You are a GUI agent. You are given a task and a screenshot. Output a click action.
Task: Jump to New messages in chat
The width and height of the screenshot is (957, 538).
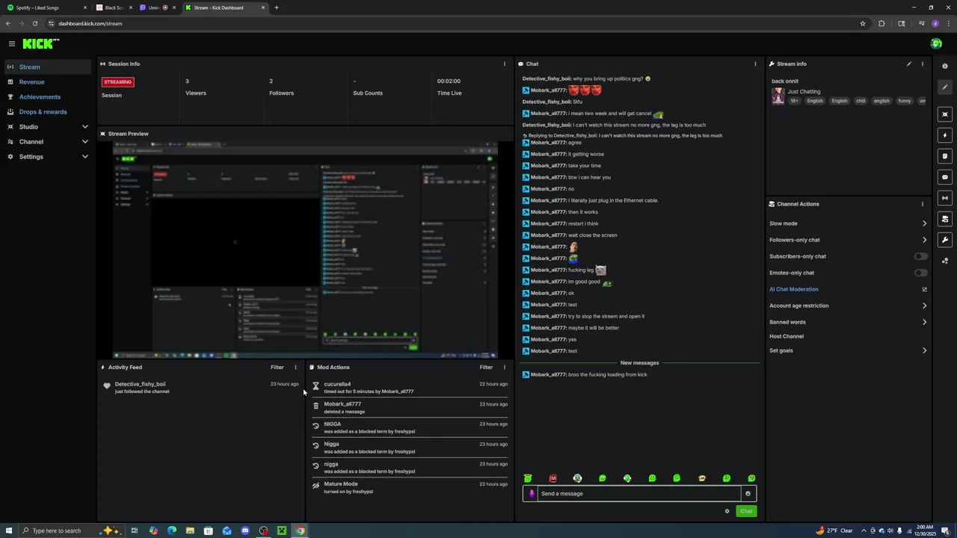639,362
